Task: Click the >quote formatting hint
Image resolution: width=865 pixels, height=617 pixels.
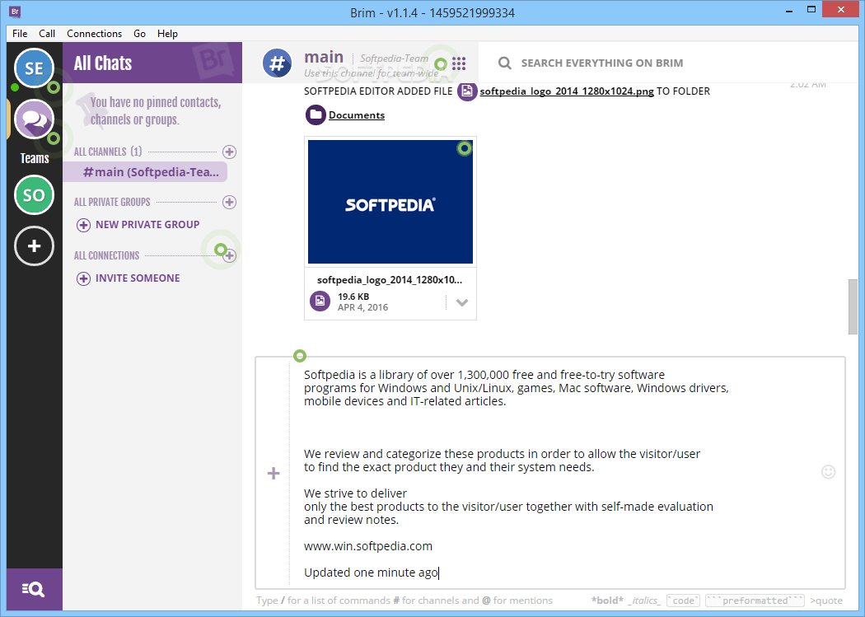Action: [825, 601]
